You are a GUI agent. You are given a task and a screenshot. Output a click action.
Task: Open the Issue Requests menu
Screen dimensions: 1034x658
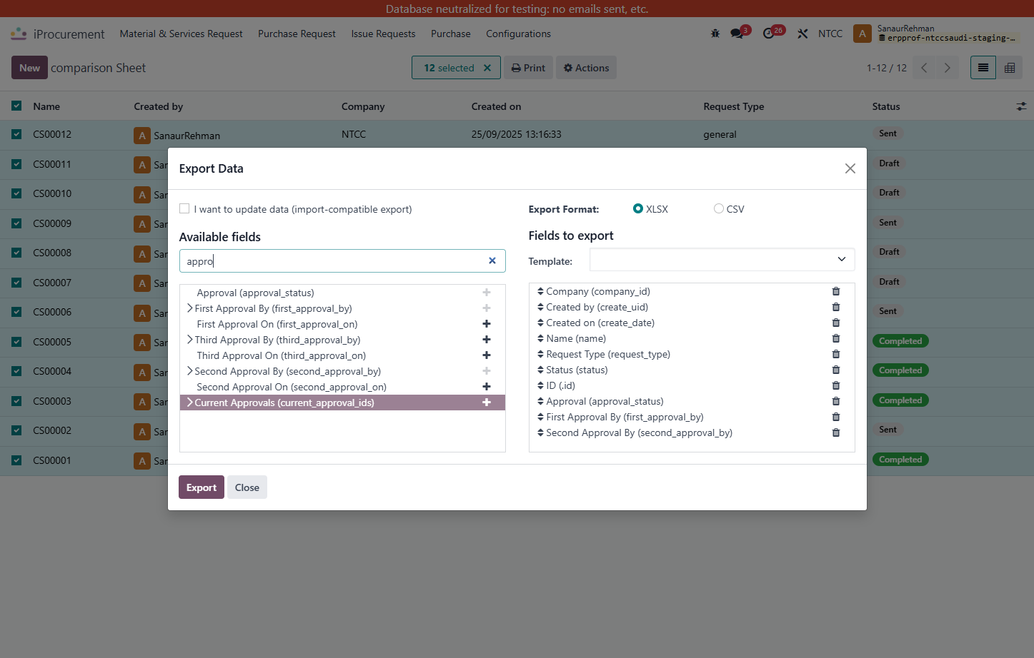pos(383,34)
